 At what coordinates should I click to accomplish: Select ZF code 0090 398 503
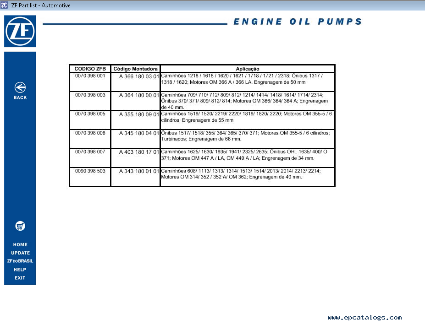tap(90, 171)
